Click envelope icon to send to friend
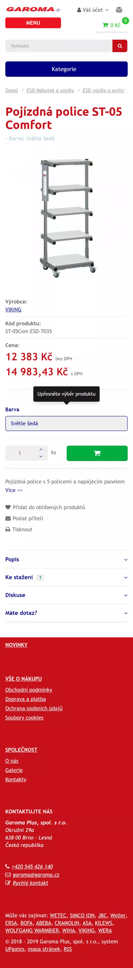The width and height of the screenshot is (133, 968). coord(8,519)
